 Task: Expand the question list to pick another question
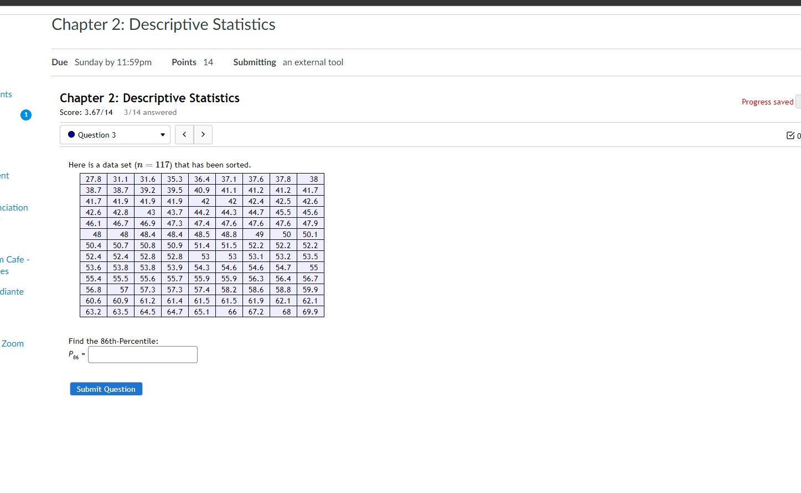115,134
